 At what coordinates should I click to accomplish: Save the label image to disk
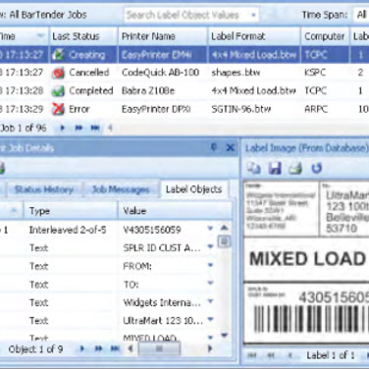tap(275, 168)
